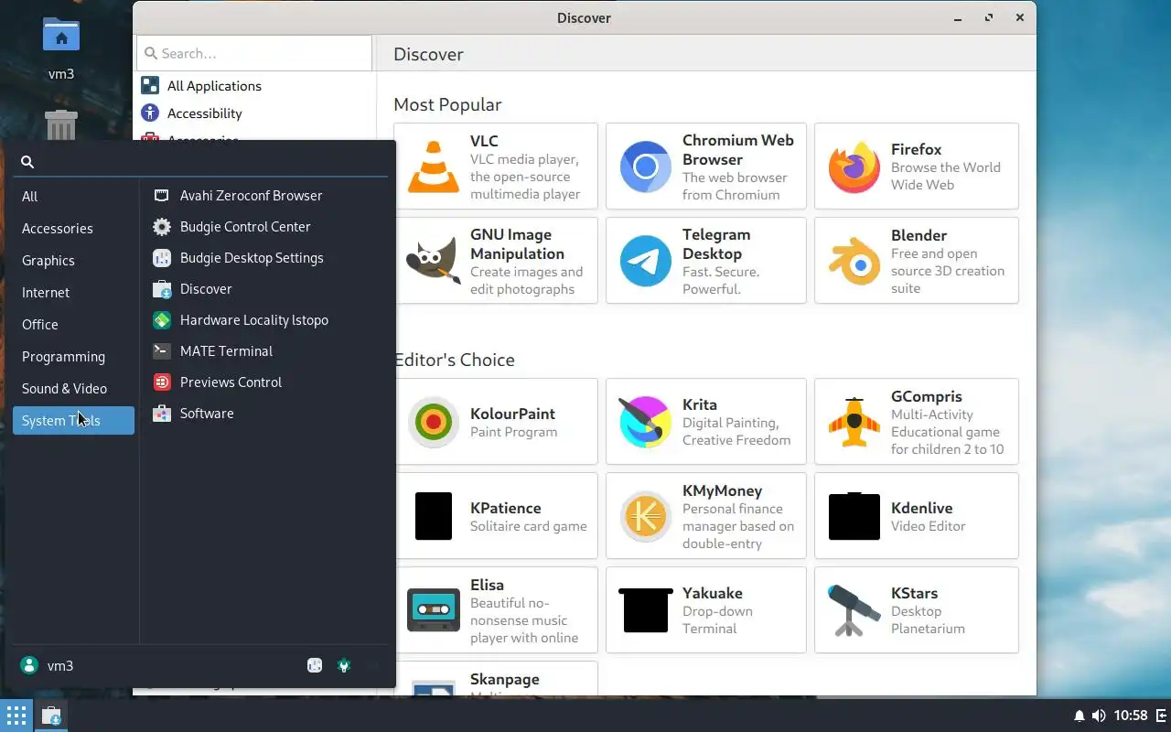Select the Accessories menu category
Viewport: 1171px width, 732px height.
[73, 228]
